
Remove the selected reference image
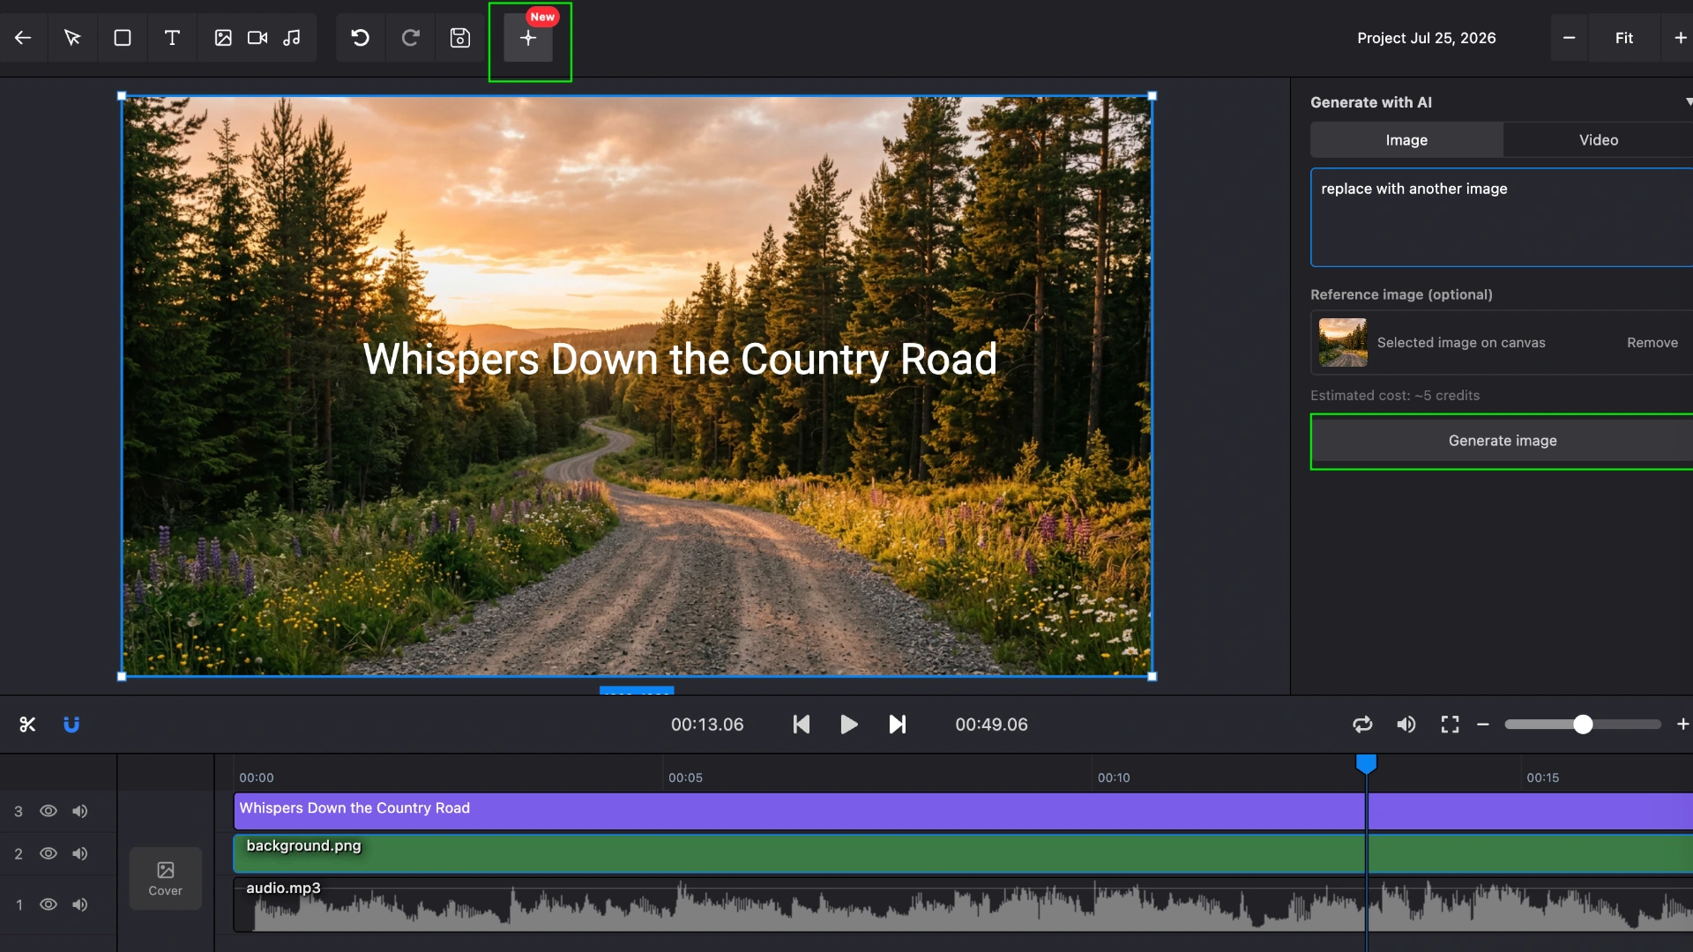click(1652, 343)
